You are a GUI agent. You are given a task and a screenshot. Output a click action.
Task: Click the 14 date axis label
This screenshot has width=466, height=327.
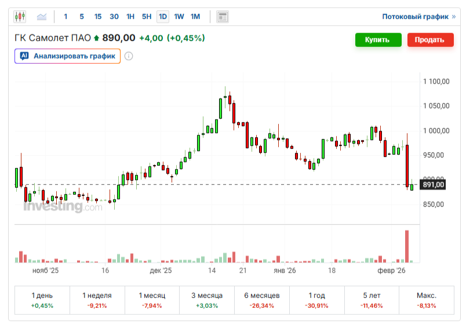212,271
